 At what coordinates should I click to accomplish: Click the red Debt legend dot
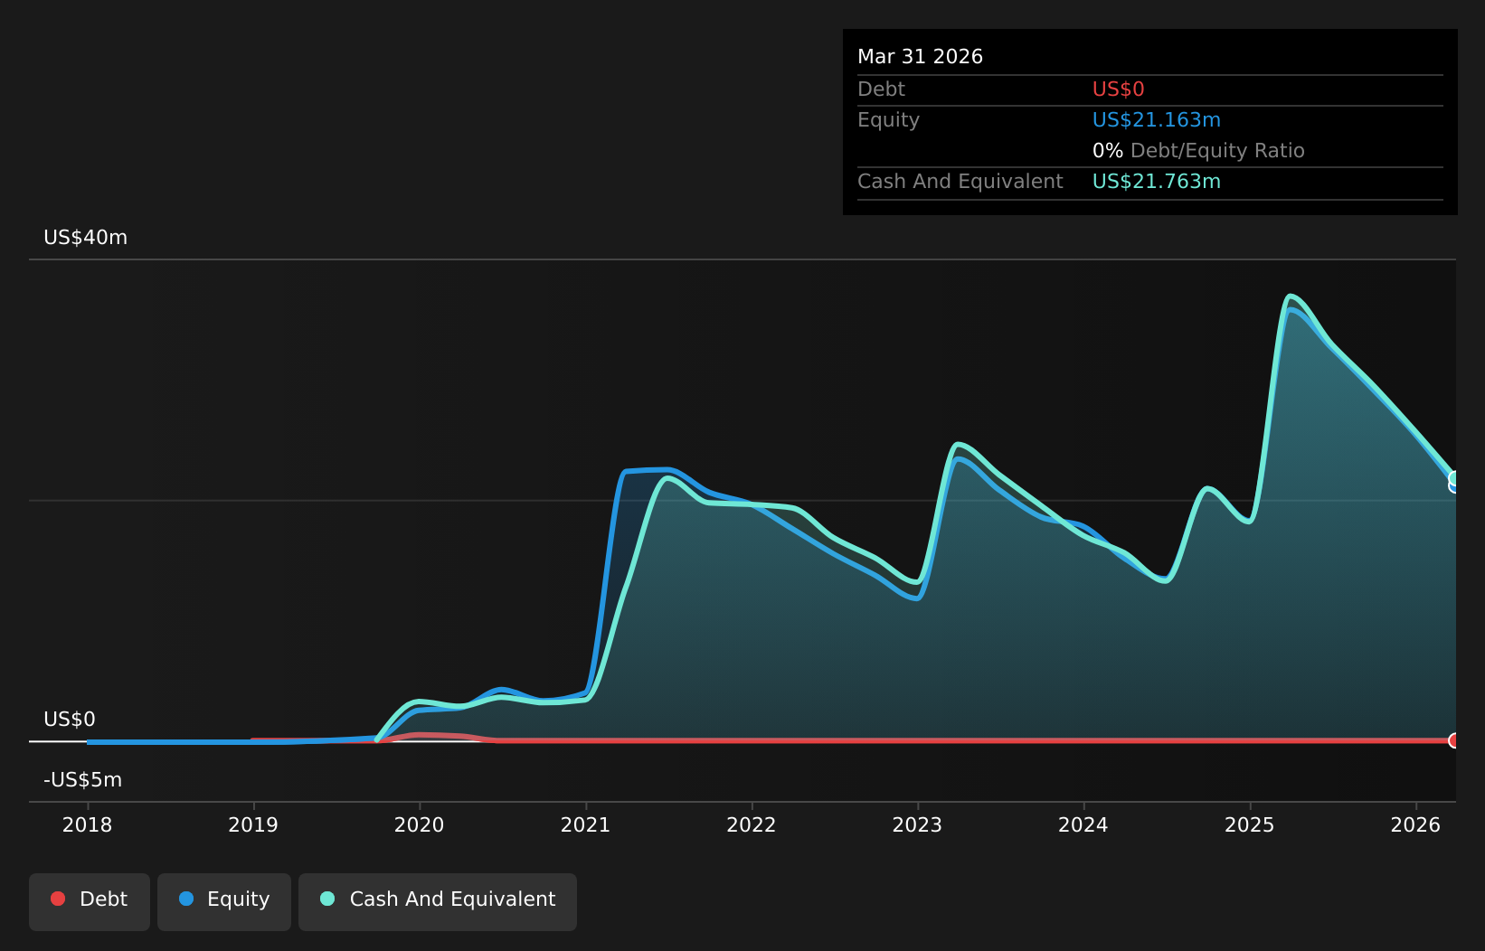[58, 899]
